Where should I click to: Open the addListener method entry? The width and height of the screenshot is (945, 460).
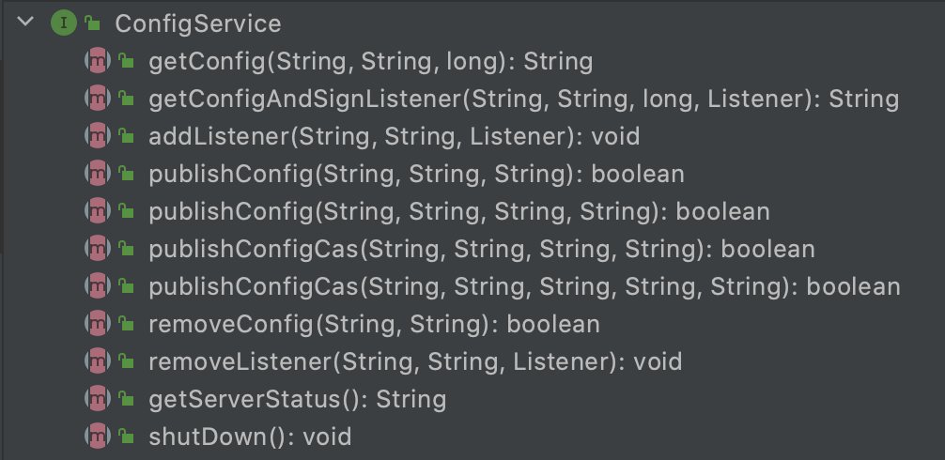pyautogui.click(x=394, y=137)
